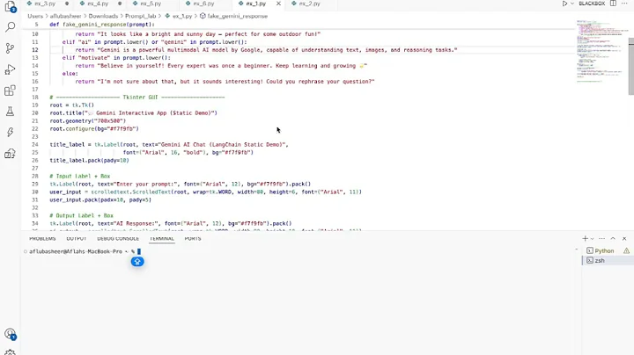Open the PORTS panel tab

pyautogui.click(x=193, y=238)
